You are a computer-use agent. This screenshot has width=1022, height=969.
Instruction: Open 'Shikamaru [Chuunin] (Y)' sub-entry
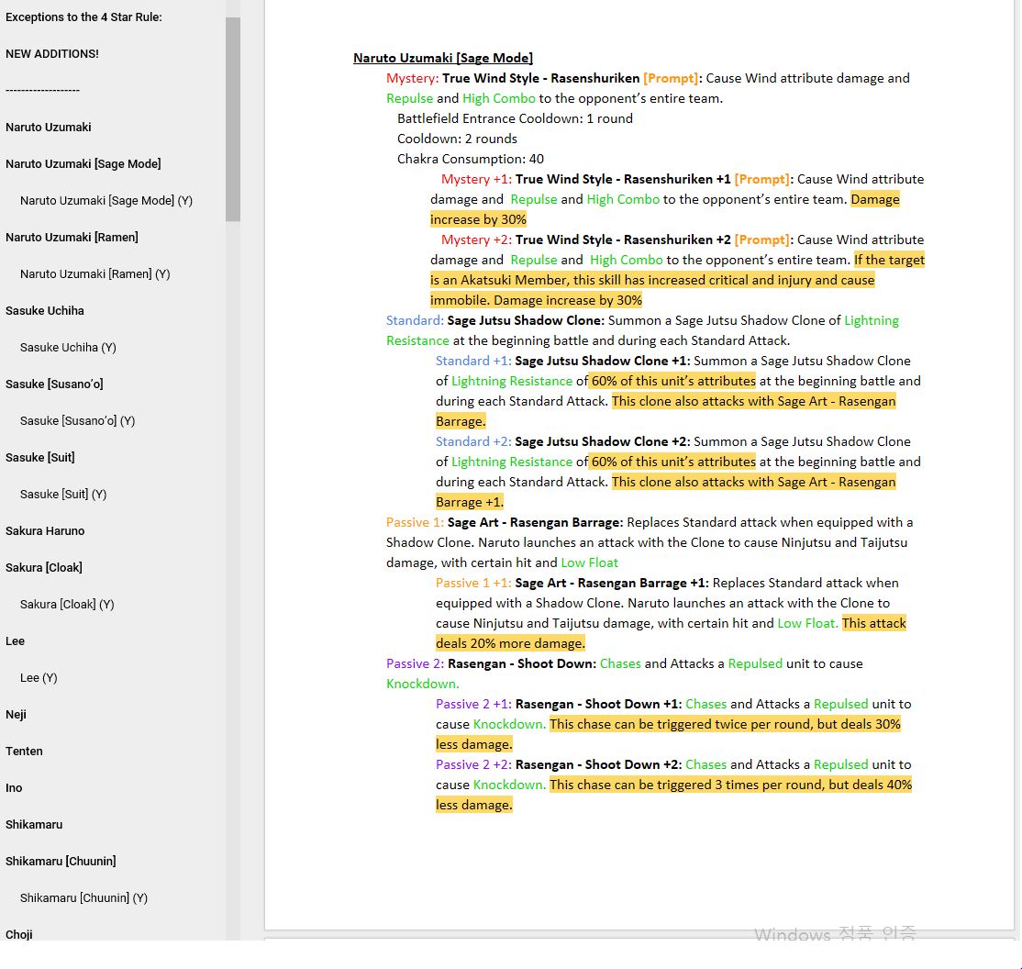(x=84, y=898)
